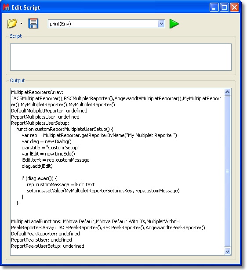Image resolution: width=247 pixels, height=271 pixels.
Task: Expand the arrow beside the folder icon
Action: point(21,24)
